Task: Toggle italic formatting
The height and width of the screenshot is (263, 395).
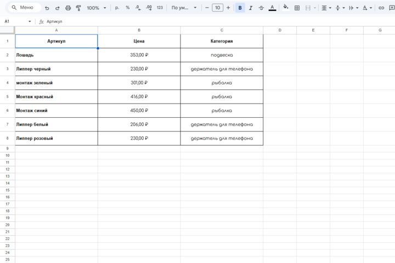Action: point(251,8)
